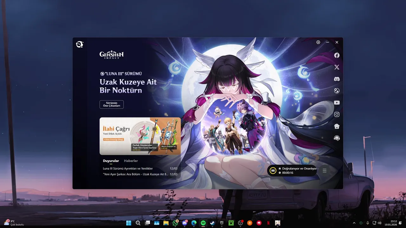The image size is (406, 228).
Task: Open Task View on taskbar
Action: (147, 223)
